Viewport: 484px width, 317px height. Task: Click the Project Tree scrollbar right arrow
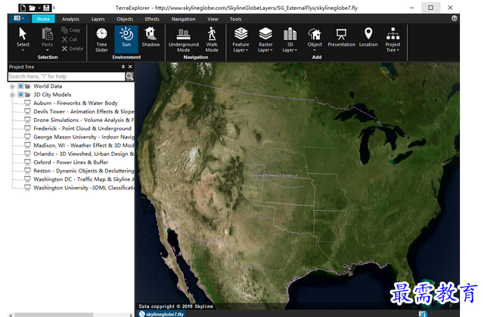(131, 315)
